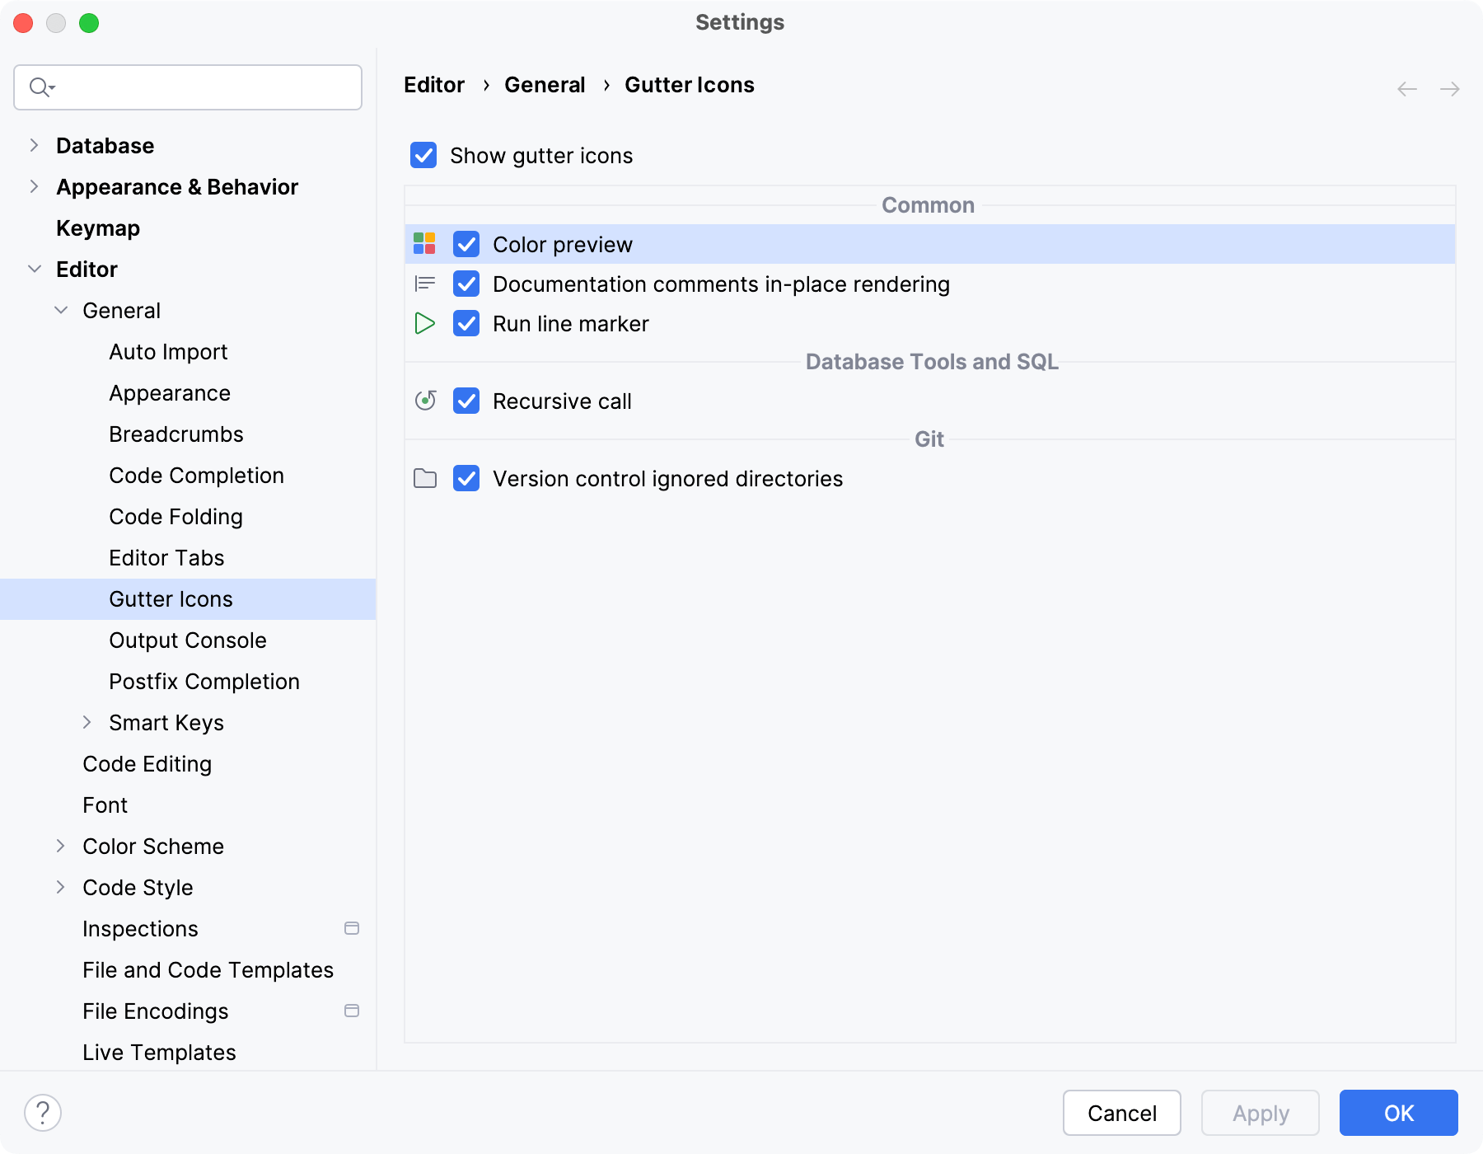This screenshot has width=1483, height=1154.
Task: Open Editor from the breadcrumb path
Action: (433, 84)
